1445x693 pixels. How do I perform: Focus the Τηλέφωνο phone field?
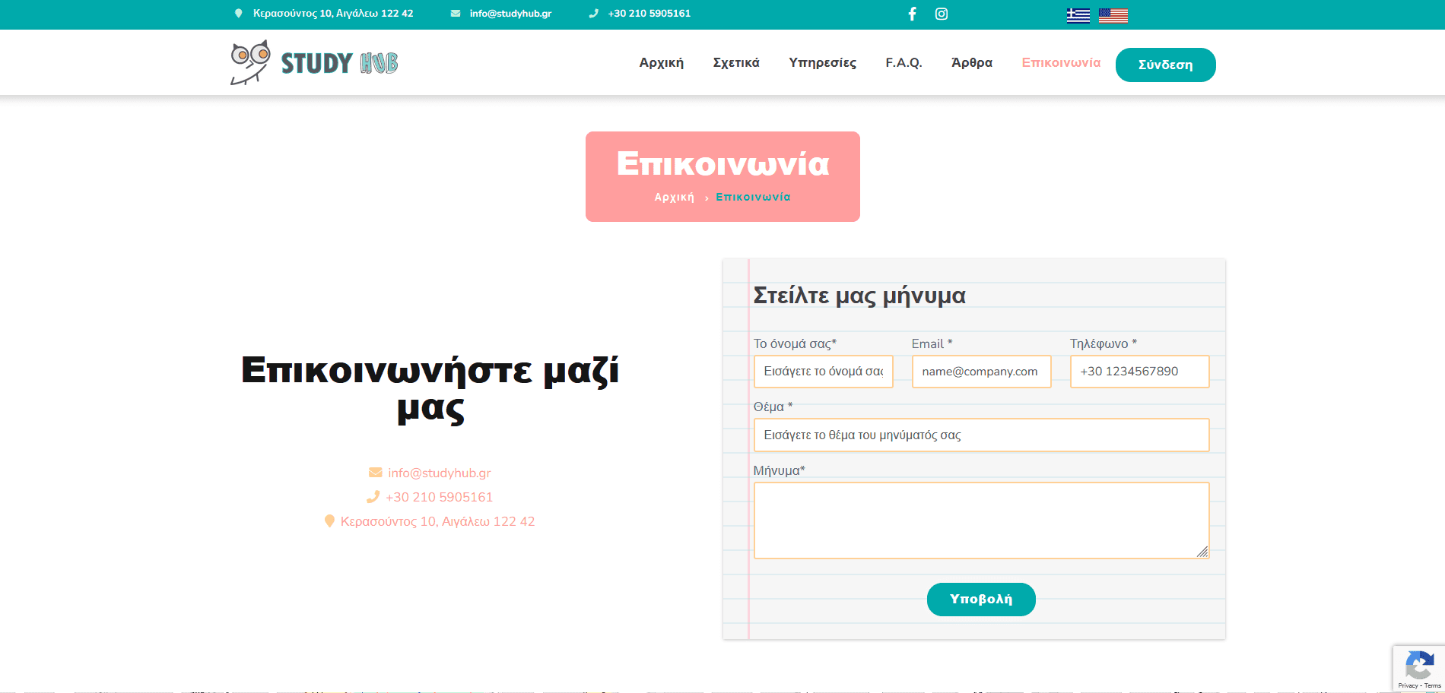[x=1140, y=372]
